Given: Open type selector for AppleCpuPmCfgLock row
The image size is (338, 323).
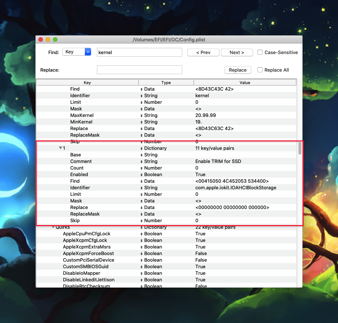Looking at the screenshot, I should [142, 234].
